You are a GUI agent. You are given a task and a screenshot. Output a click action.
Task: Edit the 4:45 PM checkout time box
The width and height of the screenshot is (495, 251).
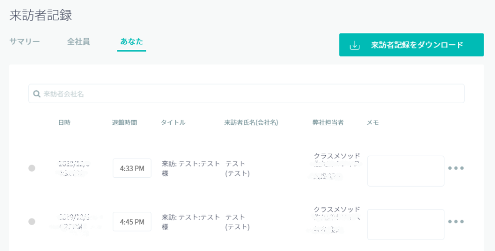(x=132, y=222)
